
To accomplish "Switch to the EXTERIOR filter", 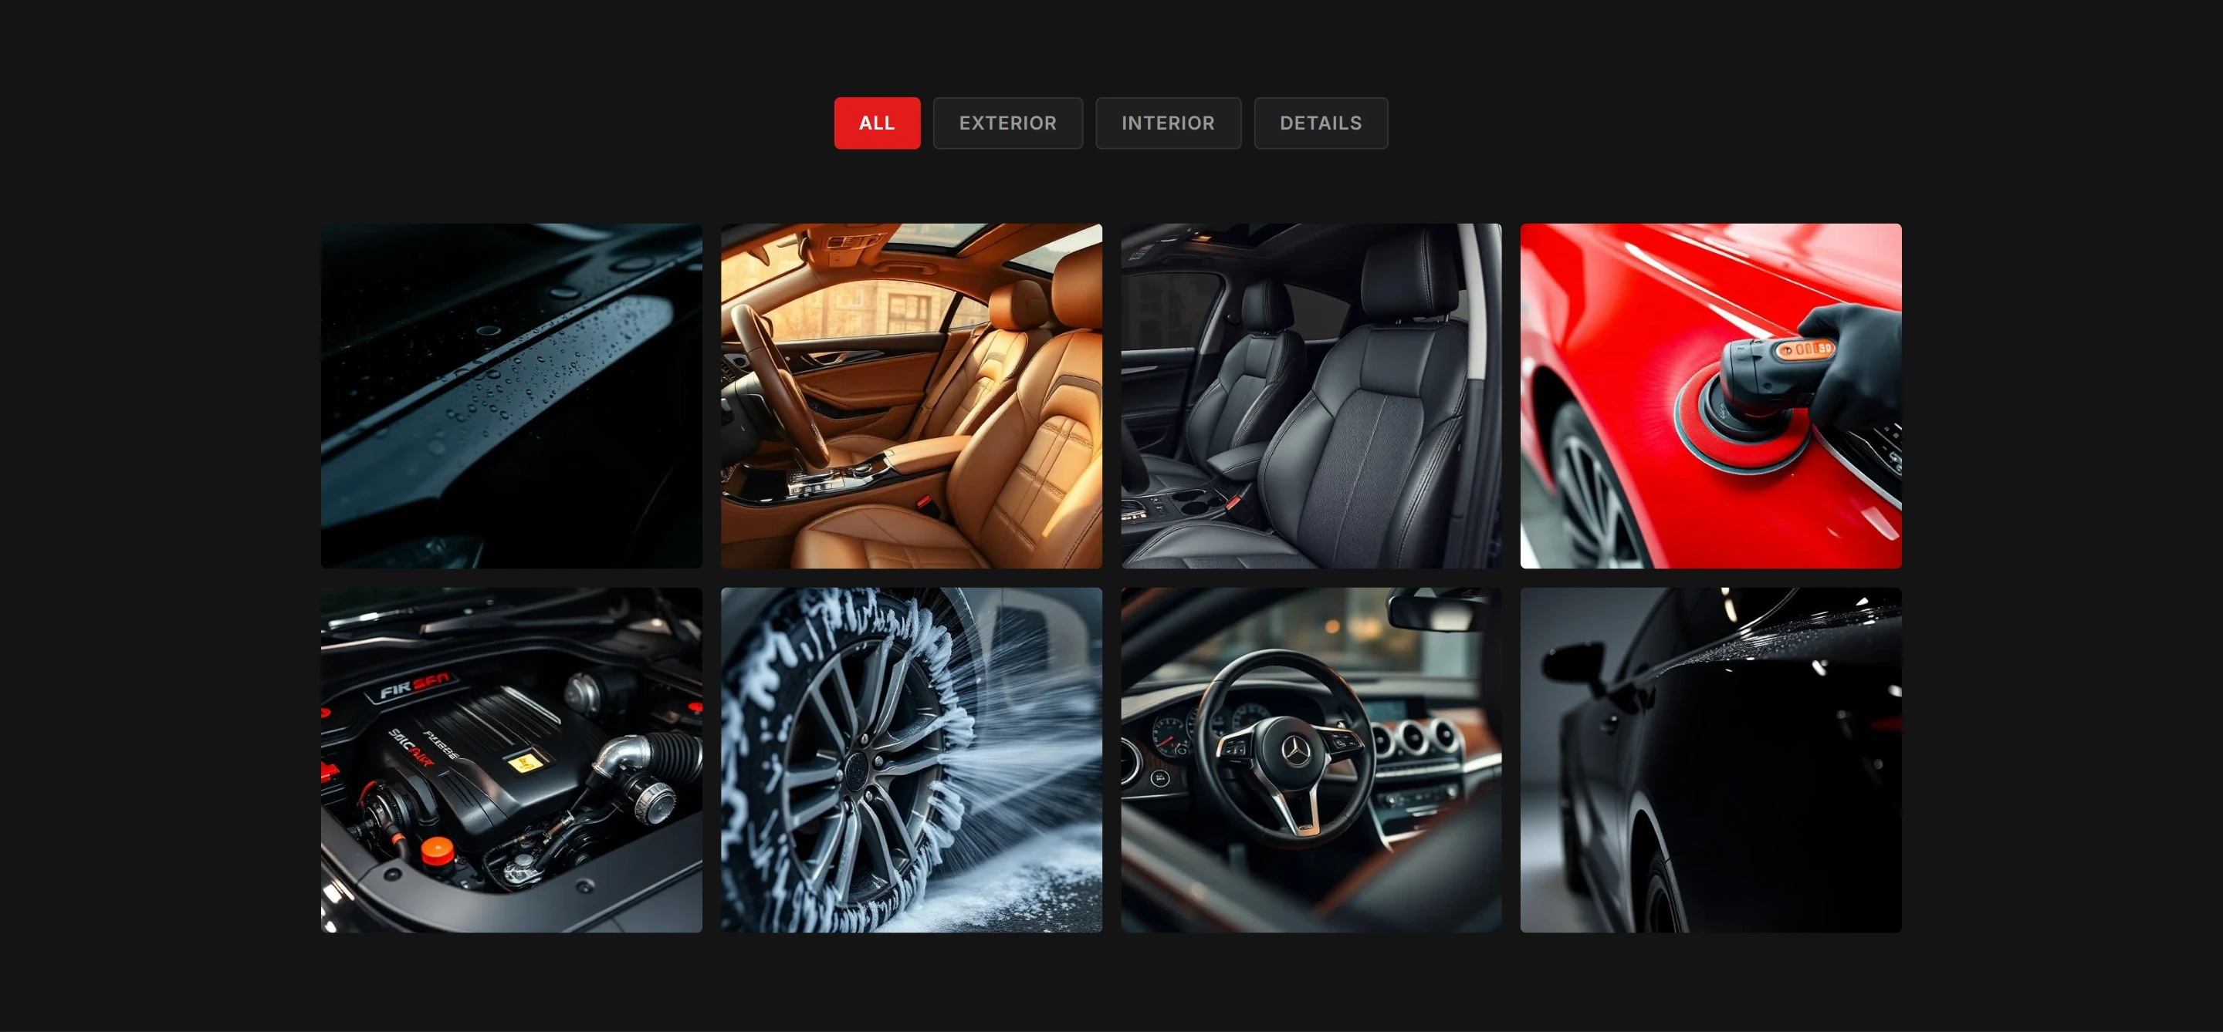I will (1007, 123).
